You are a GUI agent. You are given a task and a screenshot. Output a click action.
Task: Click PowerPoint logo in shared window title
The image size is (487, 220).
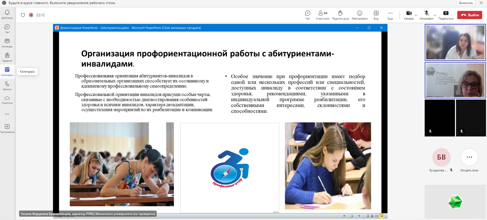click(x=57, y=28)
